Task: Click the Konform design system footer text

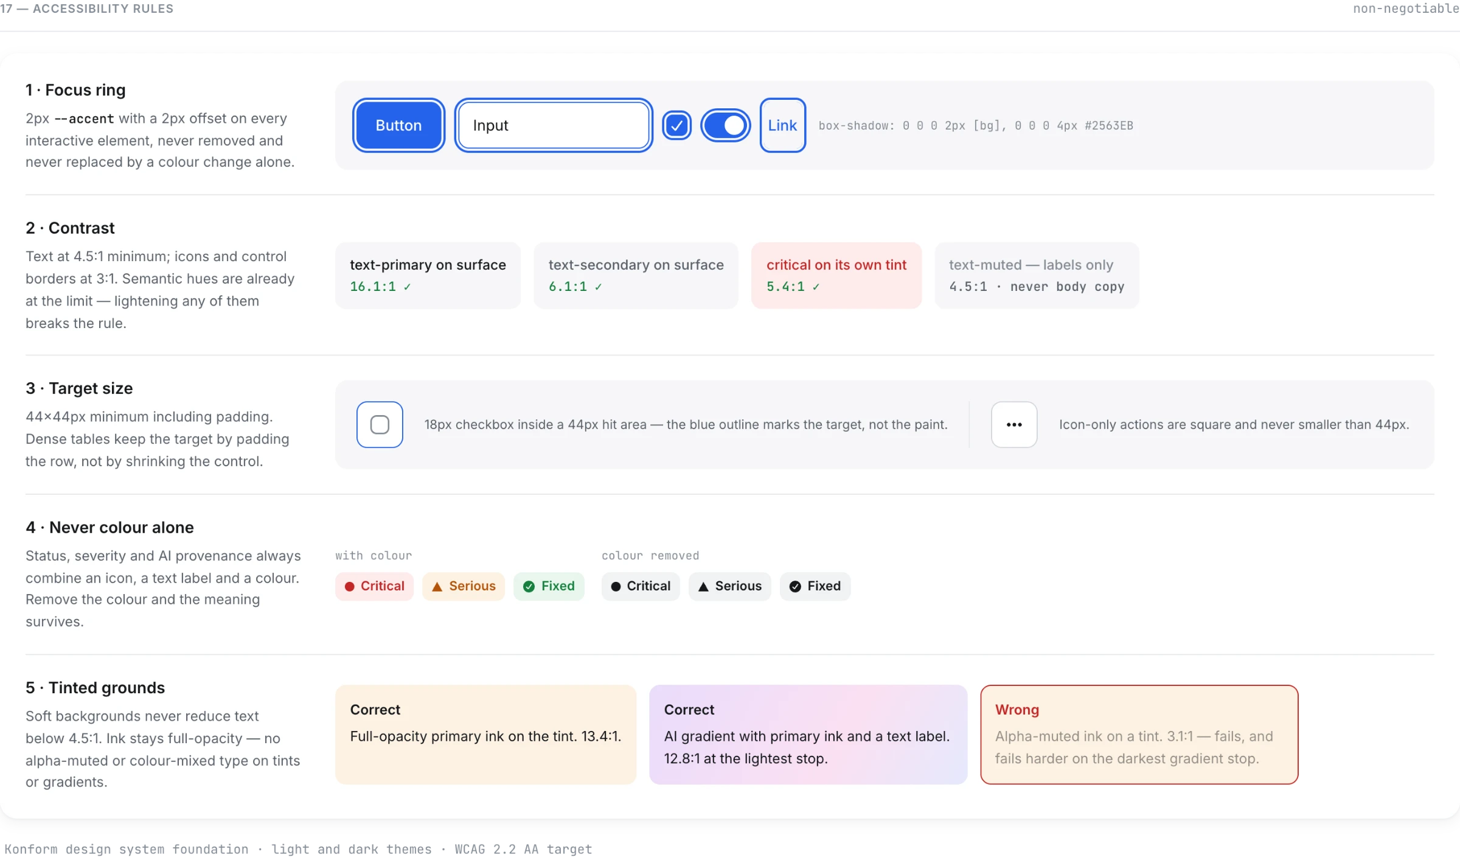Action: (298, 849)
